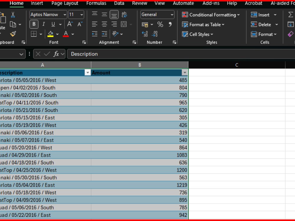Click formula bar containing Description
The height and width of the screenshot is (221, 295).
pyautogui.click(x=181, y=54)
